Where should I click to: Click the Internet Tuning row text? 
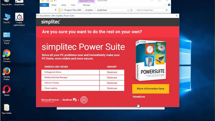(52, 83)
